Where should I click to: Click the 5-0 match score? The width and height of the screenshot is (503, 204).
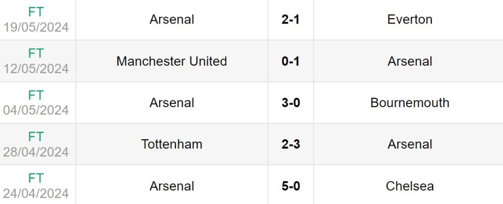click(x=291, y=186)
